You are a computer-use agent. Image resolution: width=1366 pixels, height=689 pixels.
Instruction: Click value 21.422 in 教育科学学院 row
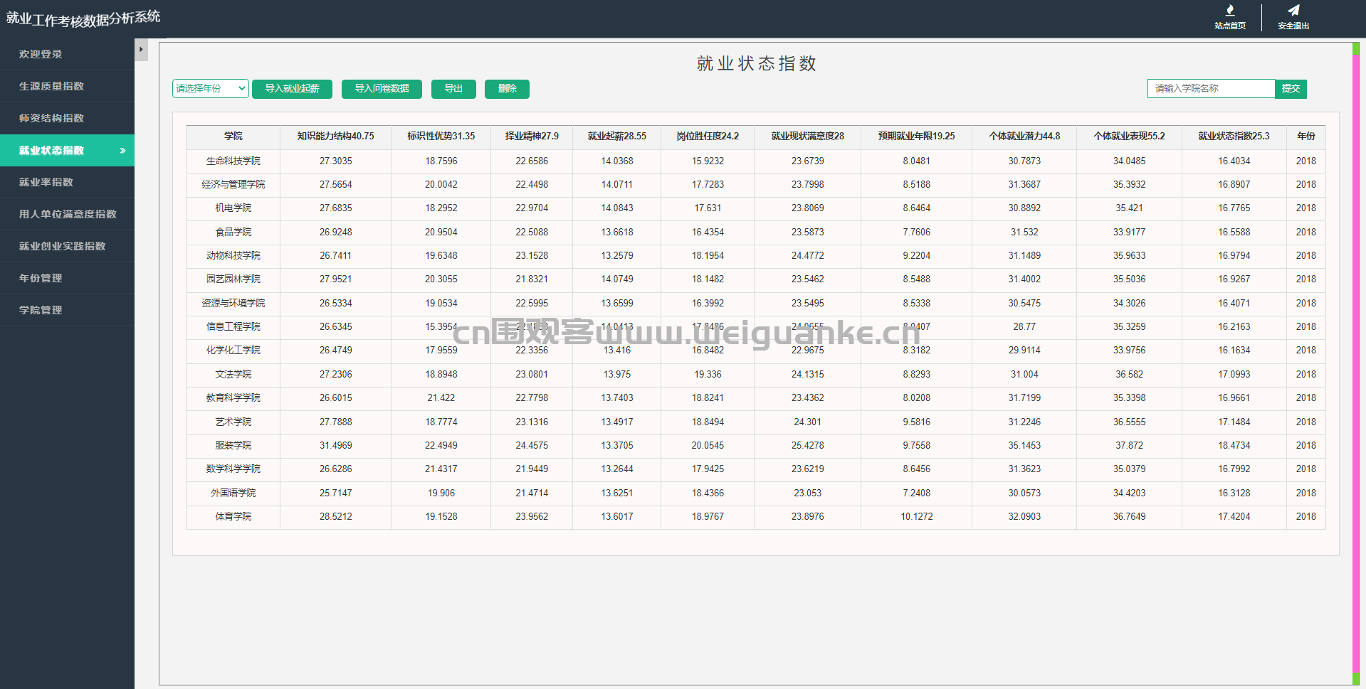(x=441, y=398)
